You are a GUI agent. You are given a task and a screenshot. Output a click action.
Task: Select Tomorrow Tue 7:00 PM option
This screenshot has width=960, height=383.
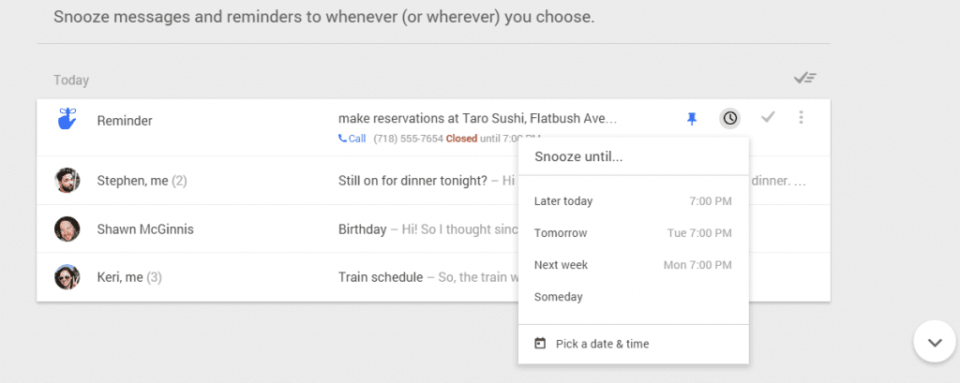633,233
